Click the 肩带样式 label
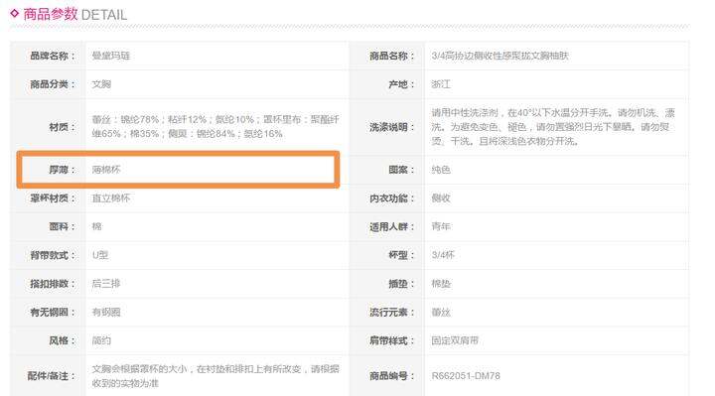715x396 pixels. pos(392,340)
